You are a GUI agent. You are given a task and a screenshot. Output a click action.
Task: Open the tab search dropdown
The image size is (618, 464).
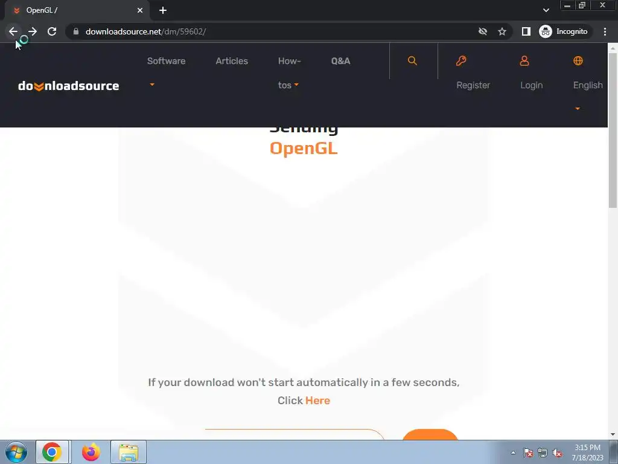coord(546,10)
